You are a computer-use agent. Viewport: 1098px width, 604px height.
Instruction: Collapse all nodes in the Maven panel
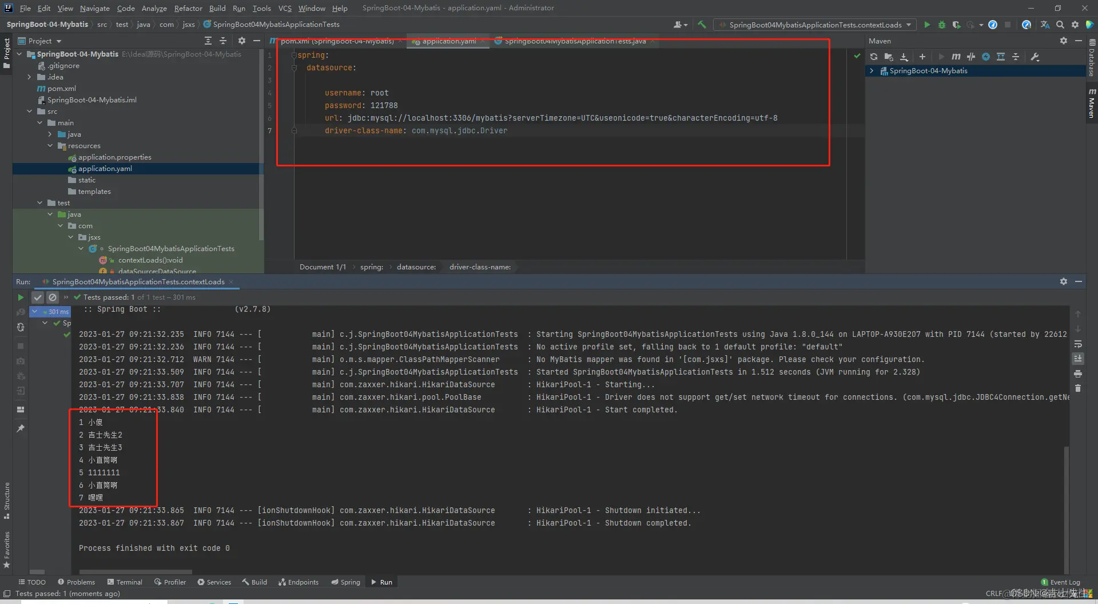click(1016, 57)
